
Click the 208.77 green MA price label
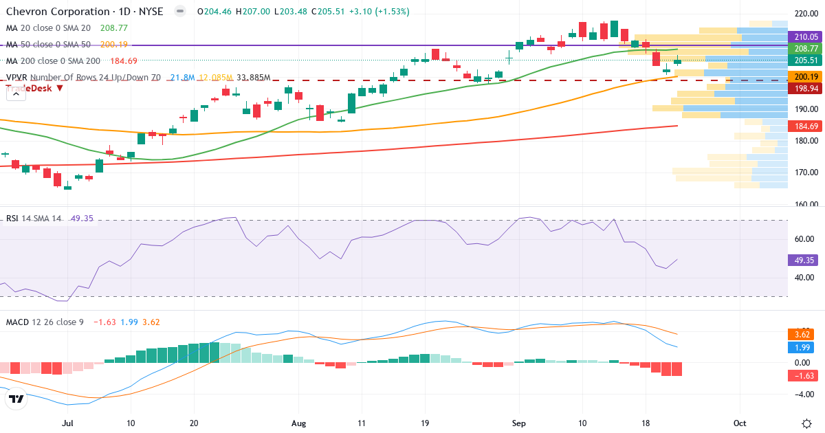pos(806,49)
